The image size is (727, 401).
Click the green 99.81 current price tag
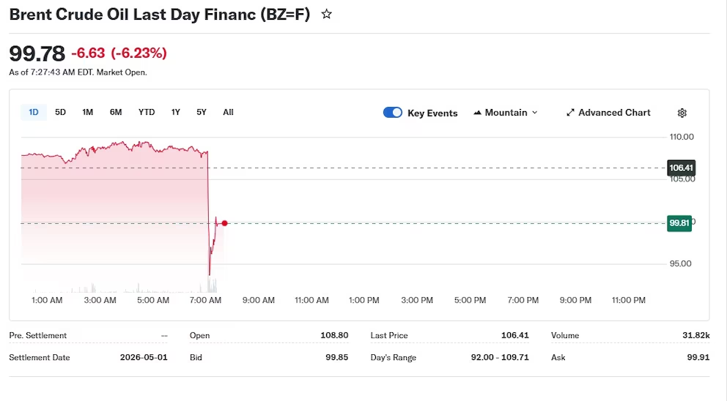tap(679, 223)
